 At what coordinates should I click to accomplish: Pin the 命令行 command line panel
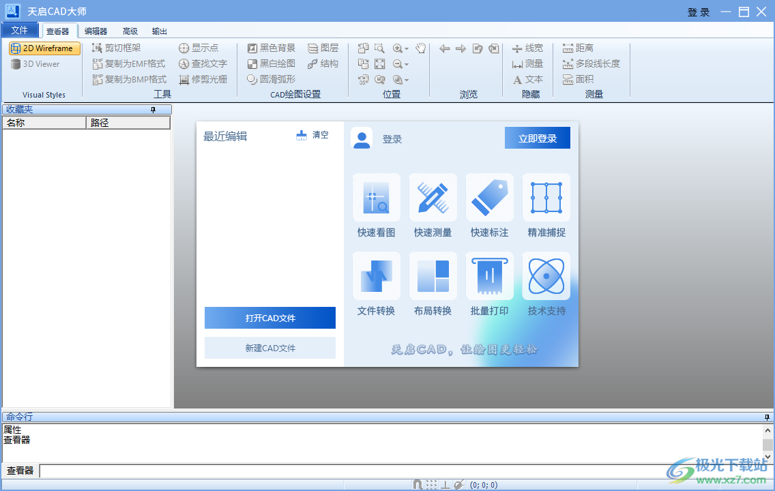point(767,417)
